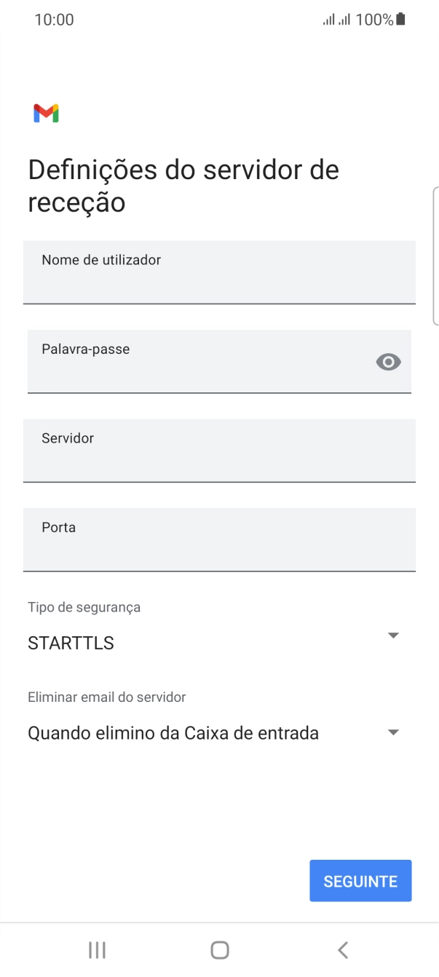439x977 pixels.
Task: Select the Definições do servidor heading
Action: tap(182, 185)
